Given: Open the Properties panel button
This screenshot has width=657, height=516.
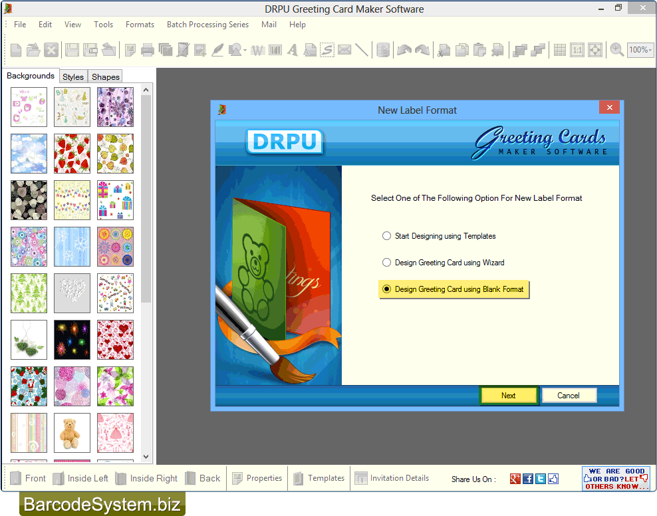Looking at the screenshot, I should (257, 478).
